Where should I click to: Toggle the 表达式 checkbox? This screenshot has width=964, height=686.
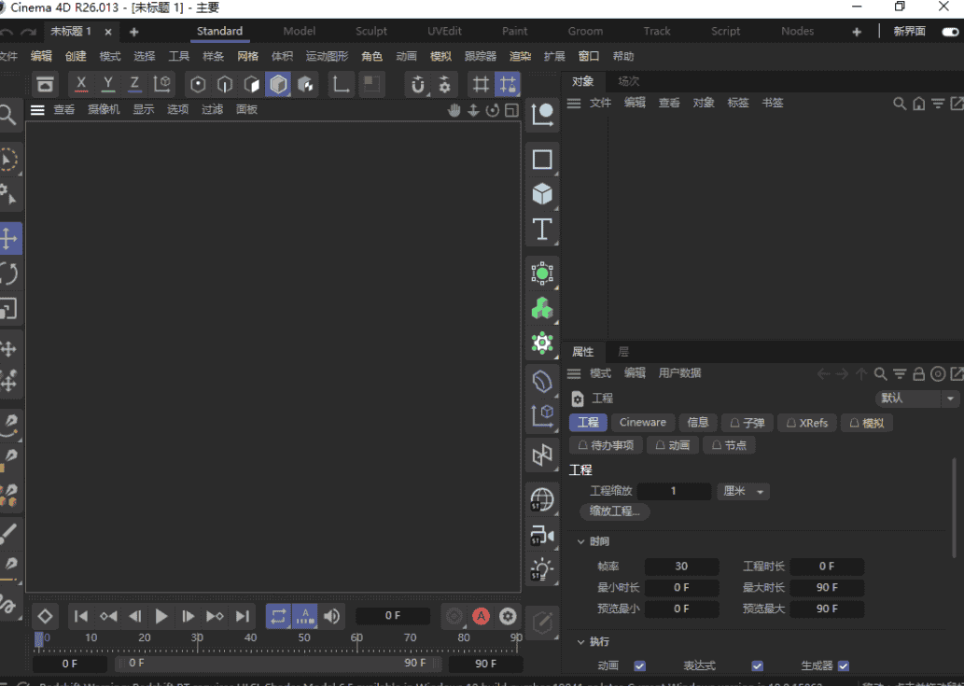(x=757, y=666)
